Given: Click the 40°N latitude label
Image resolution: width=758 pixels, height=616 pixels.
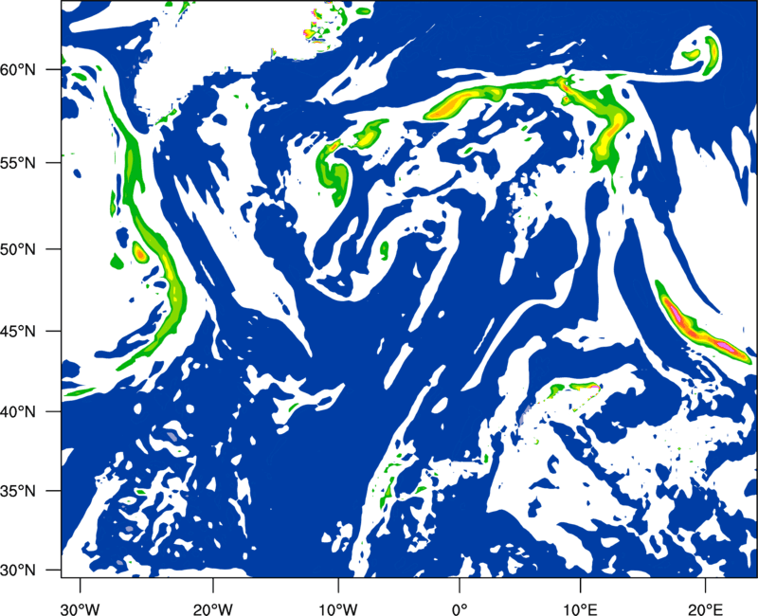Looking at the screenshot, I should 18,412.
